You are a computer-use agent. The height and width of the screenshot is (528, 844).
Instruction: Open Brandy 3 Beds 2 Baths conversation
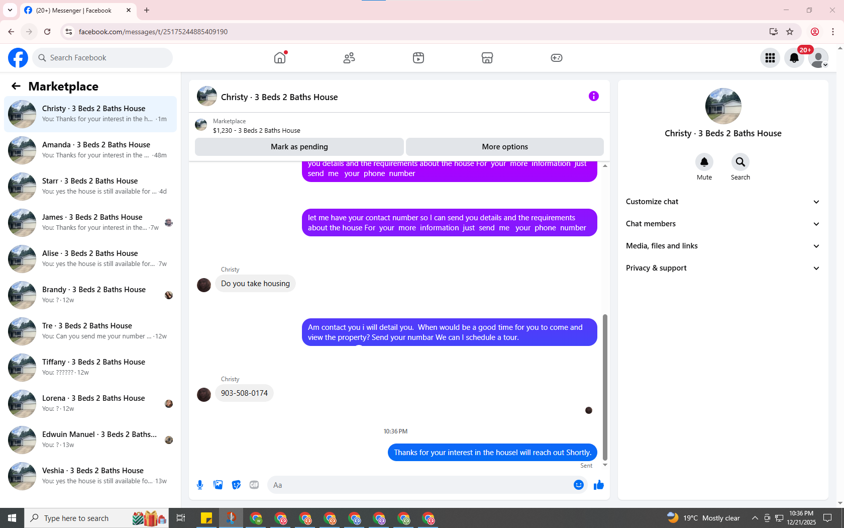pyautogui.click(x=90, y=295)
